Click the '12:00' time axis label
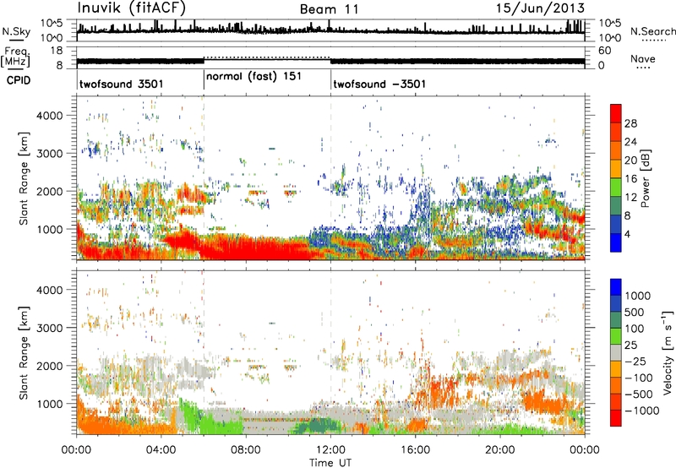Viewport: 676px width, 468px height. click(330, 450)
